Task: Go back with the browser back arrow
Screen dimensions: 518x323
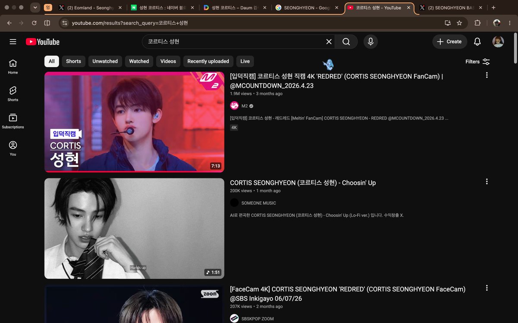Action: click(9, 23)
